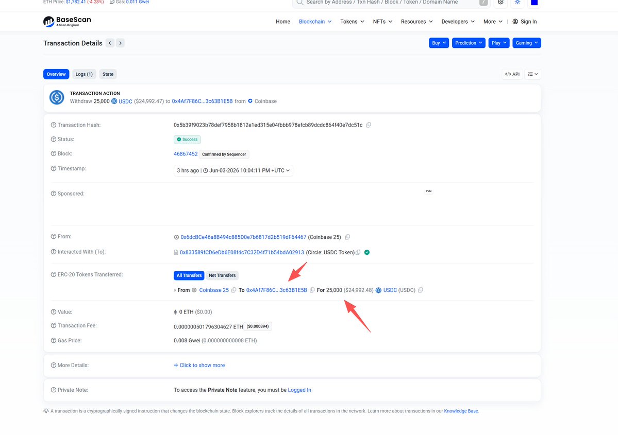Open help for Transaction Hash label
Viewport: 618px width, 435px height.
click(x=53, y=125)
